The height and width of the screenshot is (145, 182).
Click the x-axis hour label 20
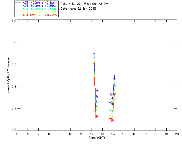click(177, 134)
